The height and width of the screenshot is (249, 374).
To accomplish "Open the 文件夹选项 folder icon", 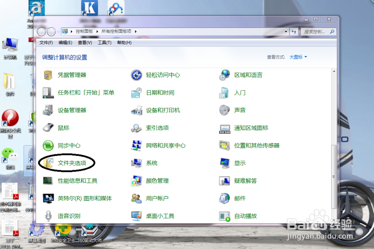I will [48, 163].
